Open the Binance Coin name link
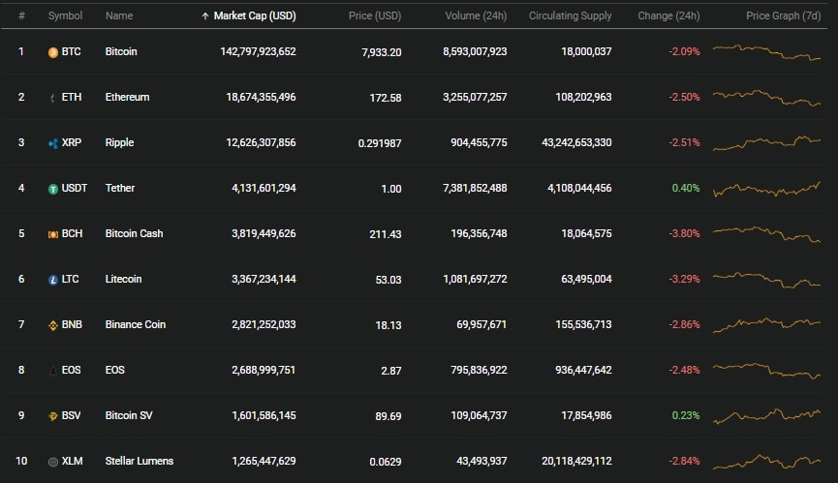Screen dimensions: 838x483 click(136, 324)
